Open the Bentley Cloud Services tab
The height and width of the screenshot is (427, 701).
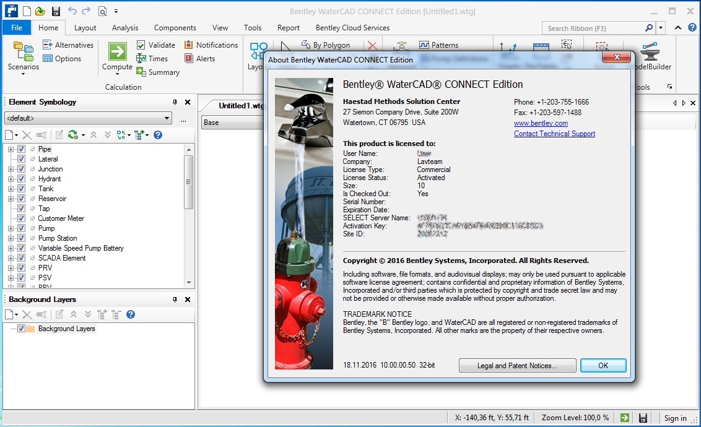point(352,28)
